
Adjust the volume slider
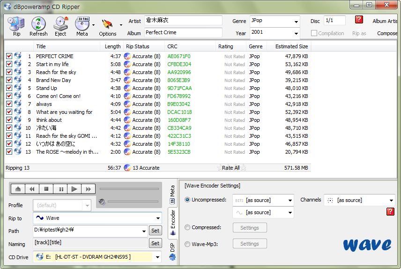133,202
